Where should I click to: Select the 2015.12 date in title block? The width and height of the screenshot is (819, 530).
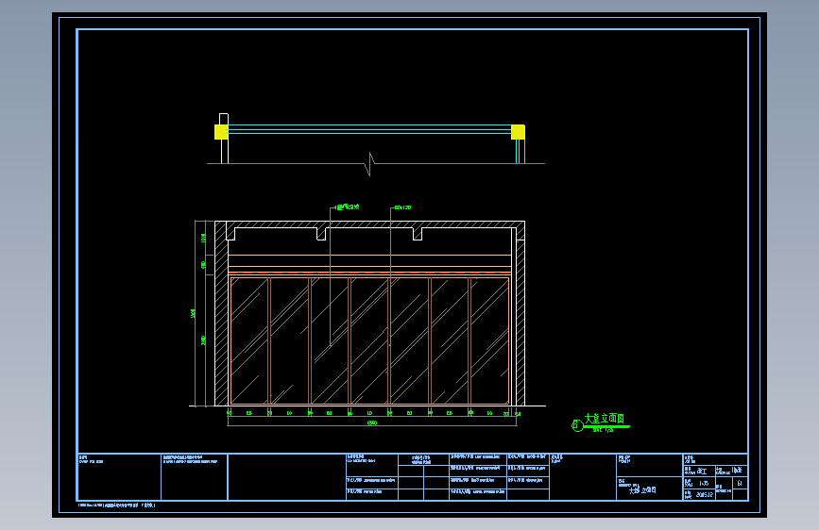(704, 494)
